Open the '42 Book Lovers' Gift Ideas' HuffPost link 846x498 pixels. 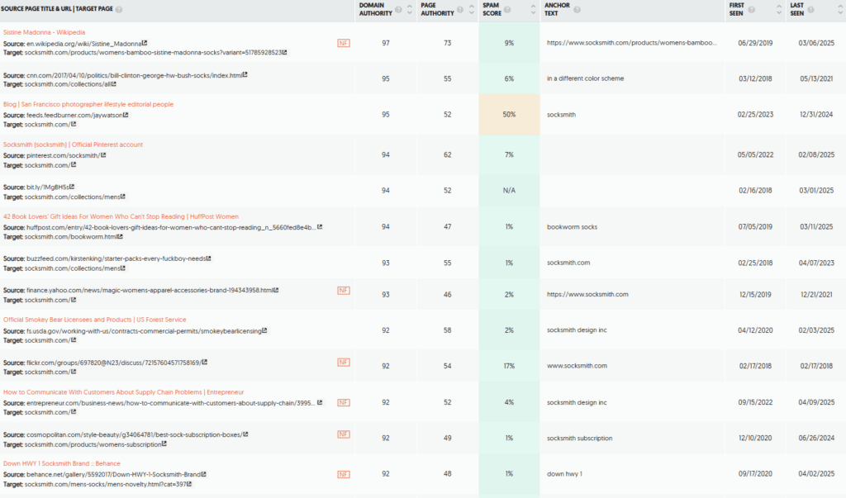coord(121,216)
